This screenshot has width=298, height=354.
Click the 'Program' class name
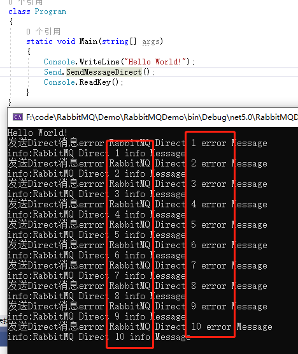(x=50, y=11)
